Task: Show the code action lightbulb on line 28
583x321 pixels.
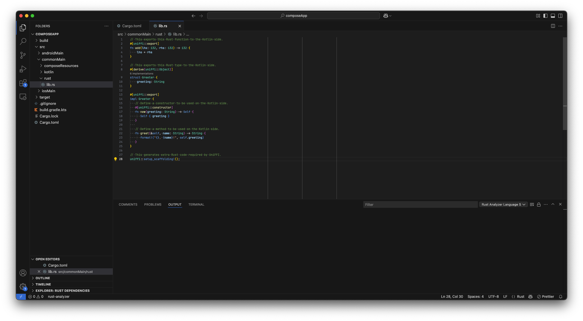Action: (116, 159)
